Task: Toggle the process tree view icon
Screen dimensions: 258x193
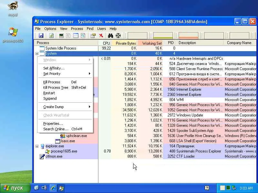Action: 68,35
